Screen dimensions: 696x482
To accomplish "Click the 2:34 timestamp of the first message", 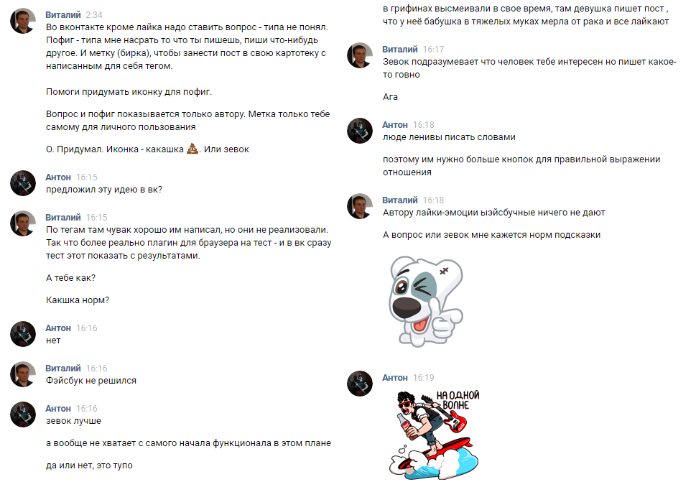I will click(x=94, y=14).
